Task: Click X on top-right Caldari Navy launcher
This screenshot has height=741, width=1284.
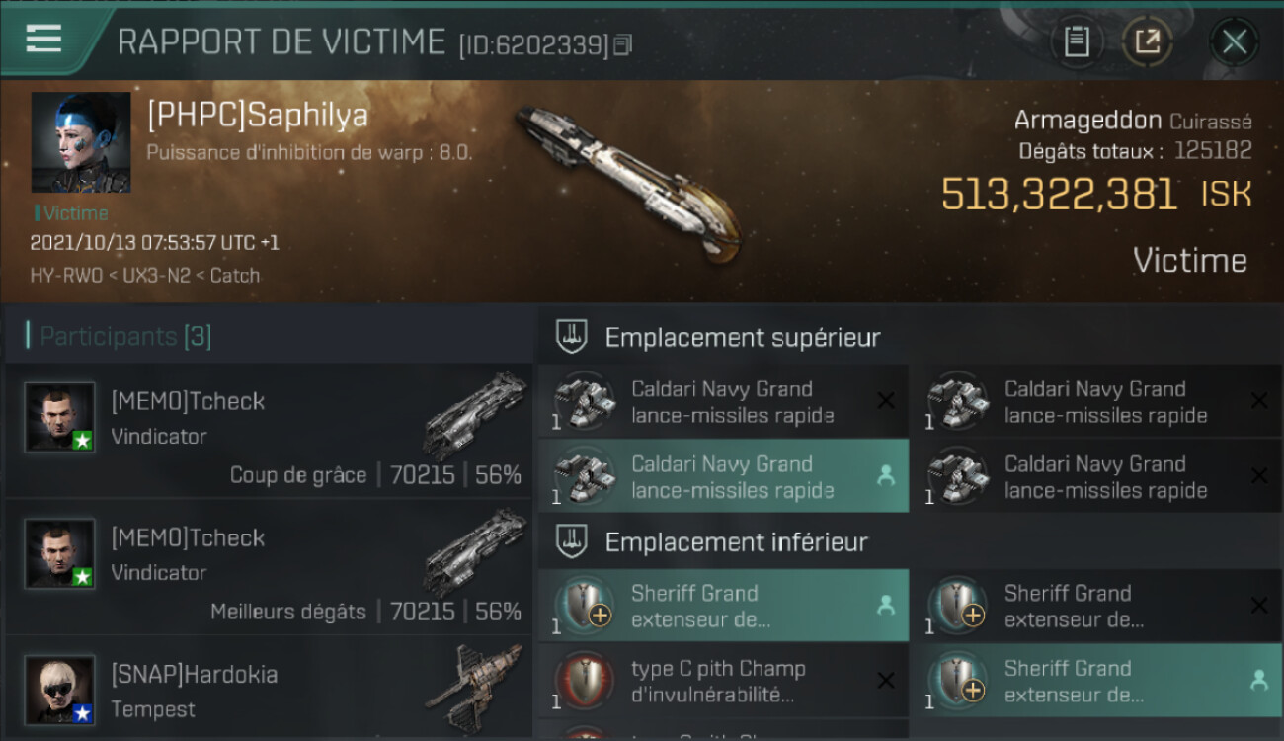Action: click(x=1258, y=401)
